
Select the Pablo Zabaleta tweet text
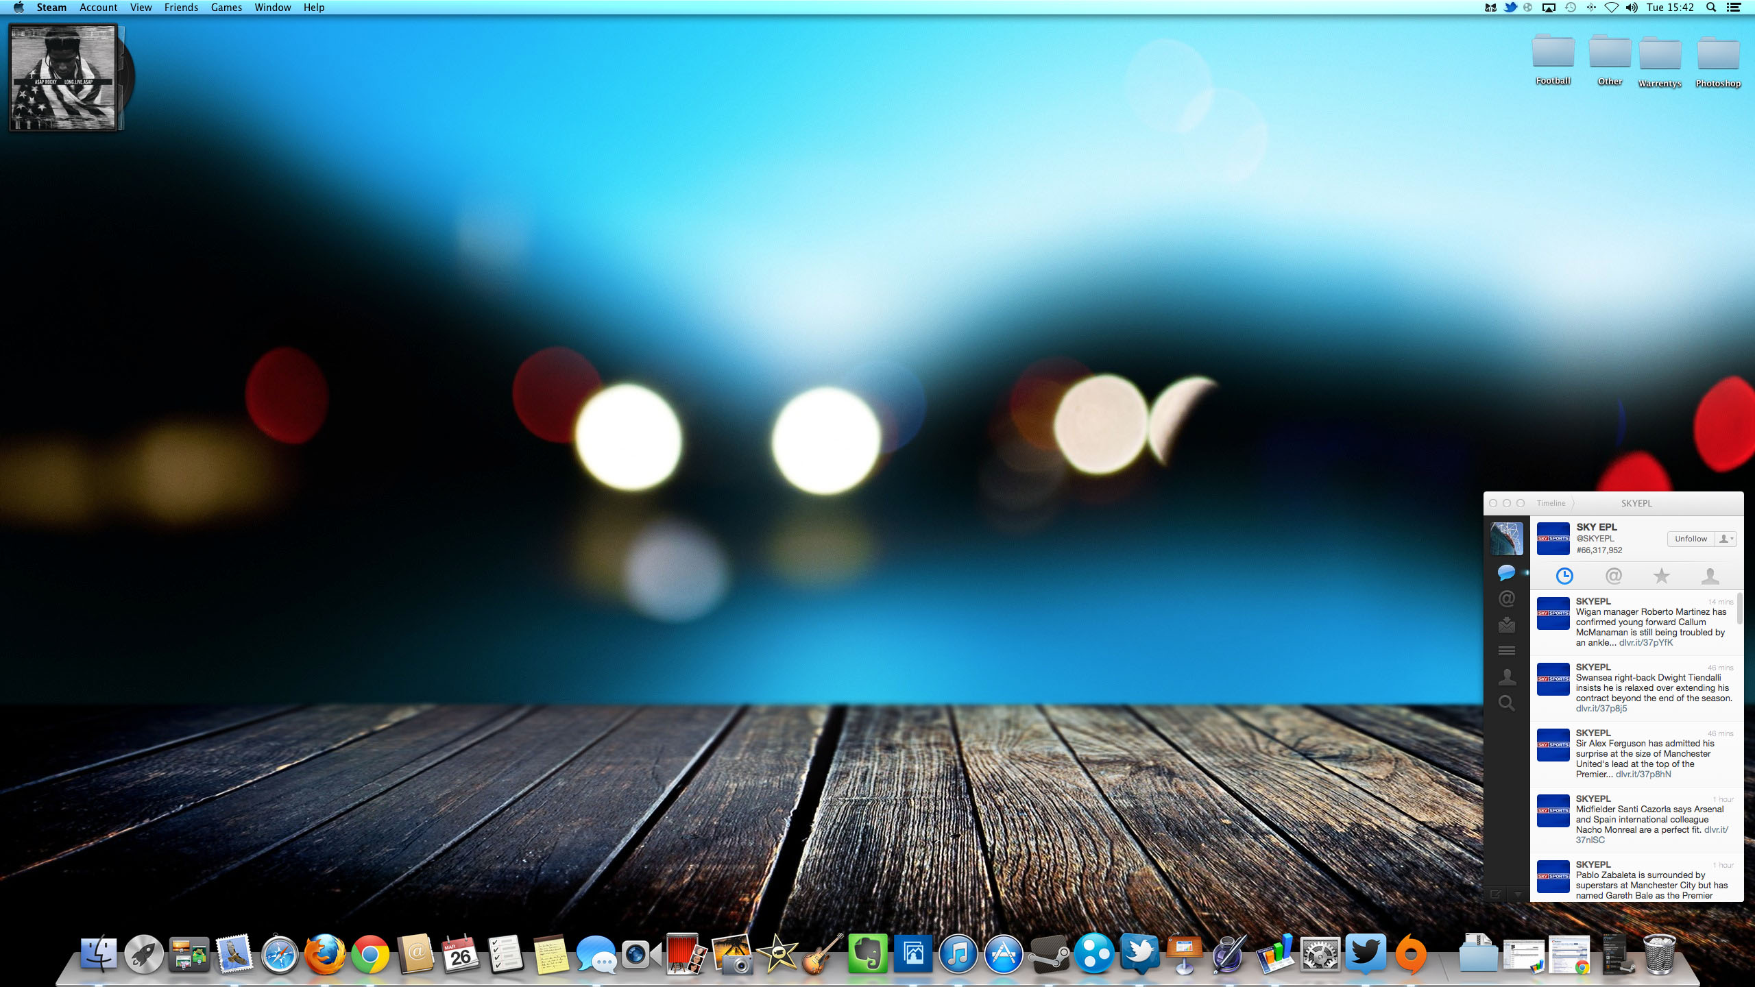(1652, 886)
